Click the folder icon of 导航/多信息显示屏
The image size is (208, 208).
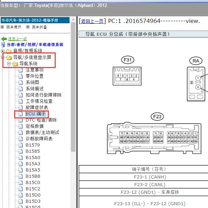click(9, 57)
